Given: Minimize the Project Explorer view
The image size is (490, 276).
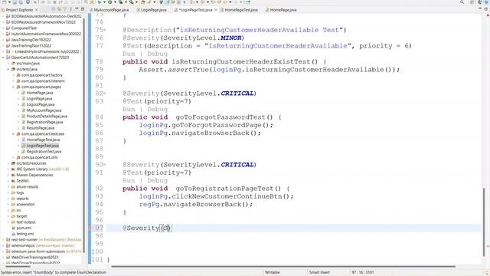Looking at the screenshot, I should [77, 9].
